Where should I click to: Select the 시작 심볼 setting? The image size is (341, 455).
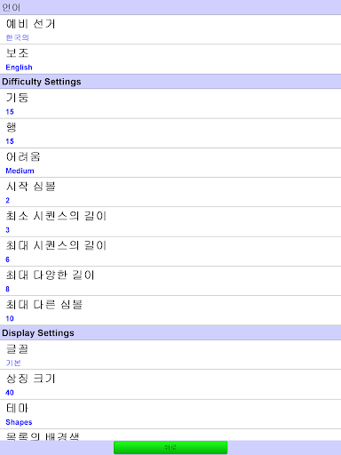170,192
